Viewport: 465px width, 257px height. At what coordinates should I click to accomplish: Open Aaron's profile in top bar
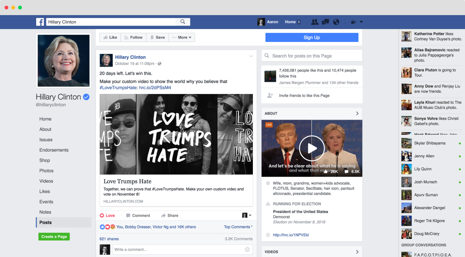point(268,22)
